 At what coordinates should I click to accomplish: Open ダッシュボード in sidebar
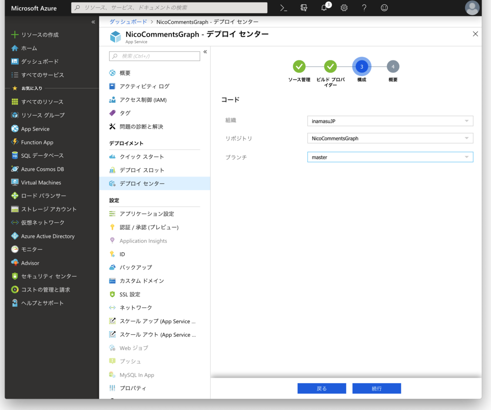pyautogui.click(x=40, y=61)
